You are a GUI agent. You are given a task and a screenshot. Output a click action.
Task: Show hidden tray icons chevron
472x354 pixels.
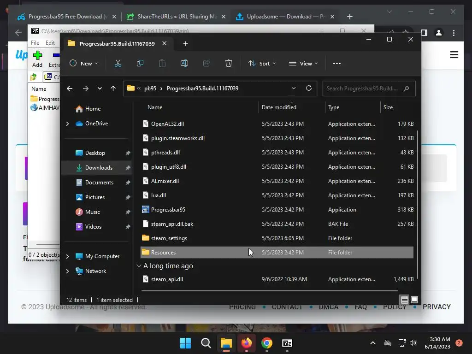[x=372, y=343]
